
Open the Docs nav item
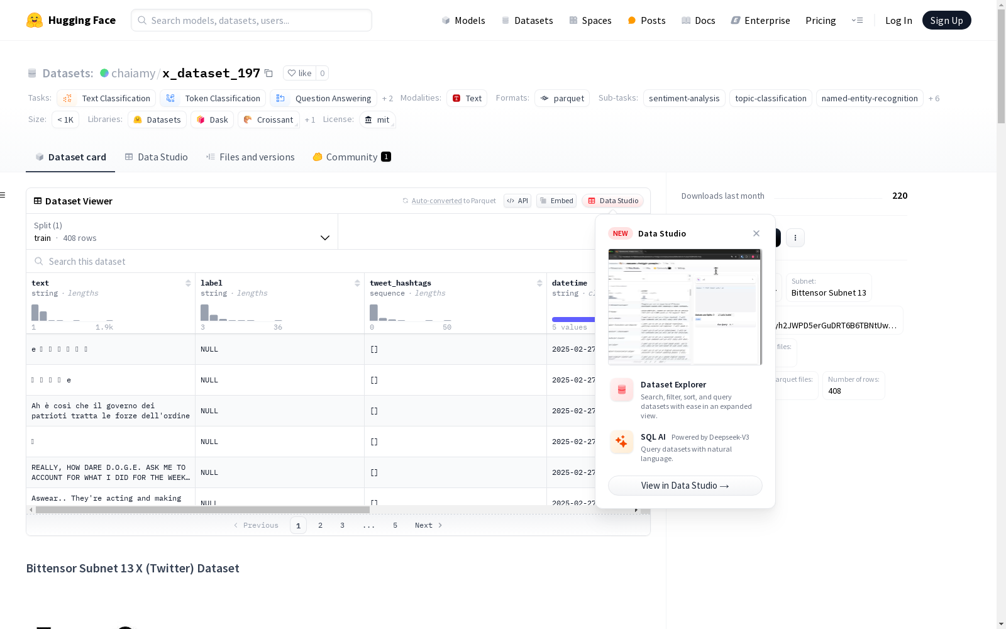point(699,20)
